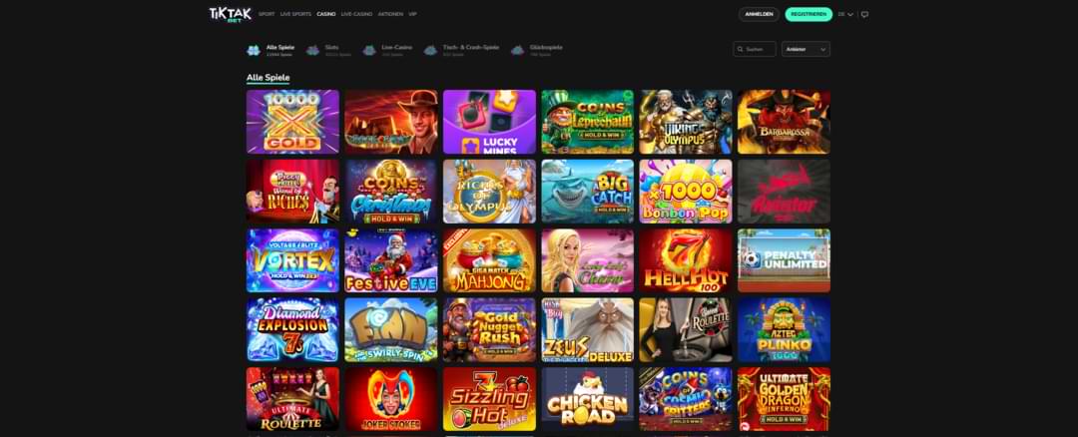Click the TikTak Bet logo

(x=231, y=14)
